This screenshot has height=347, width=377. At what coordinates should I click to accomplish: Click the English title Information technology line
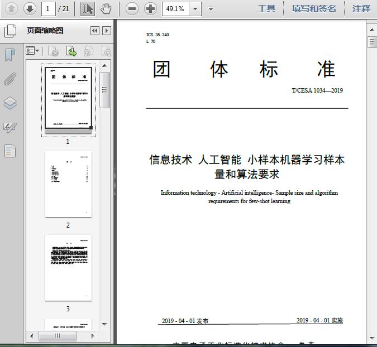(249, 192)
